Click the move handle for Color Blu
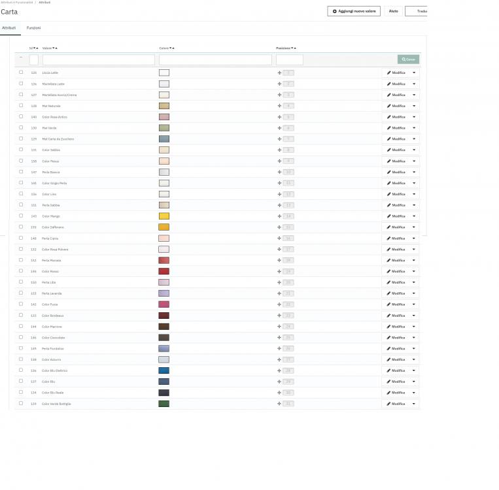This screenshot has height=490, width=499. point(279,382)
